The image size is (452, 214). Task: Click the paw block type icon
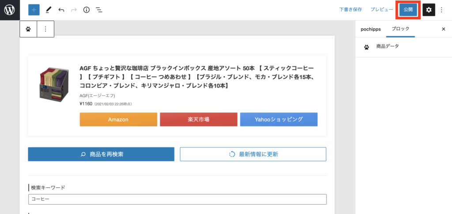pyautogui.click(x=28, y=29)
